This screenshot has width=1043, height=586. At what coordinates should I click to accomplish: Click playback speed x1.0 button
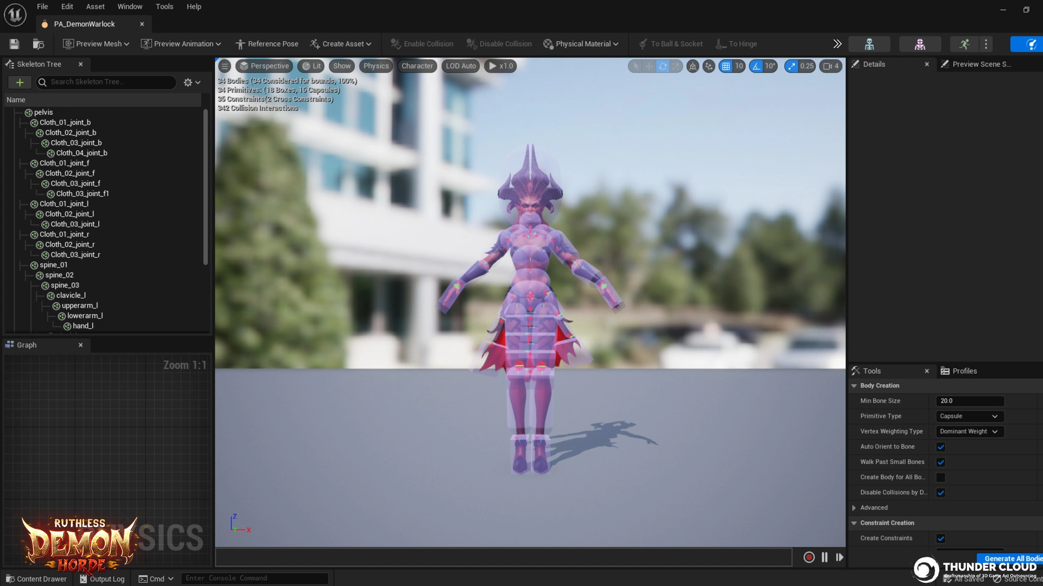click(x=500, y=66)
